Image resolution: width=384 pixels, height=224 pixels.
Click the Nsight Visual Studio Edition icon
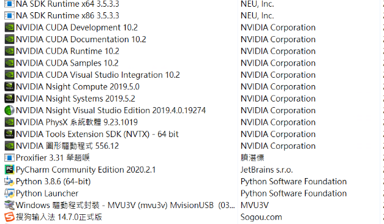pos(9,110)
